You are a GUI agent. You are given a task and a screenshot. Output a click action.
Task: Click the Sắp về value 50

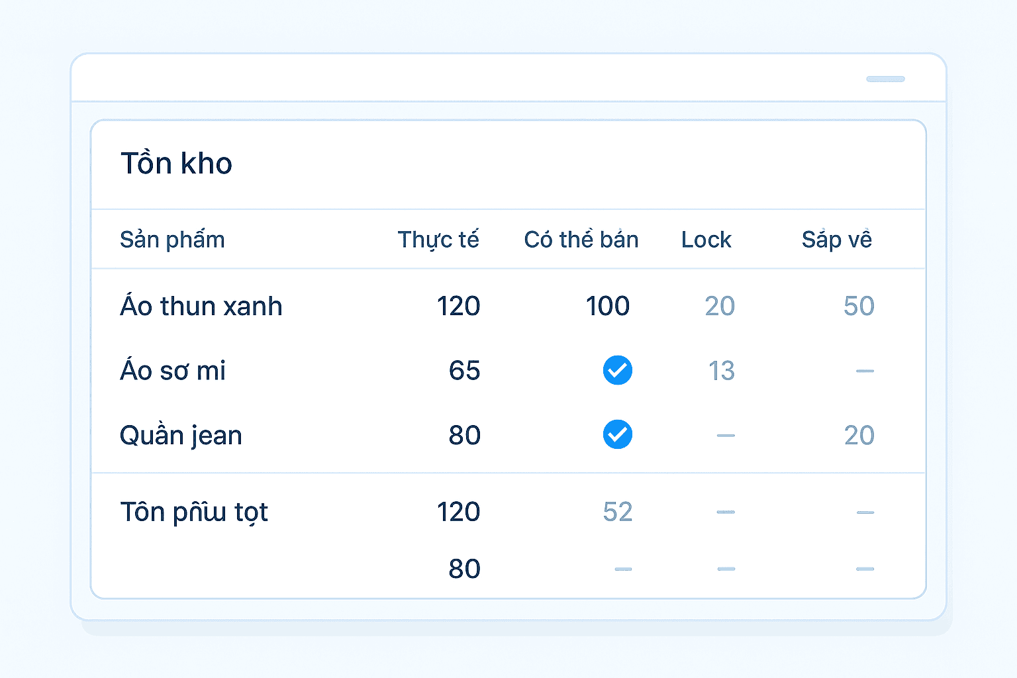pos(859,307)
